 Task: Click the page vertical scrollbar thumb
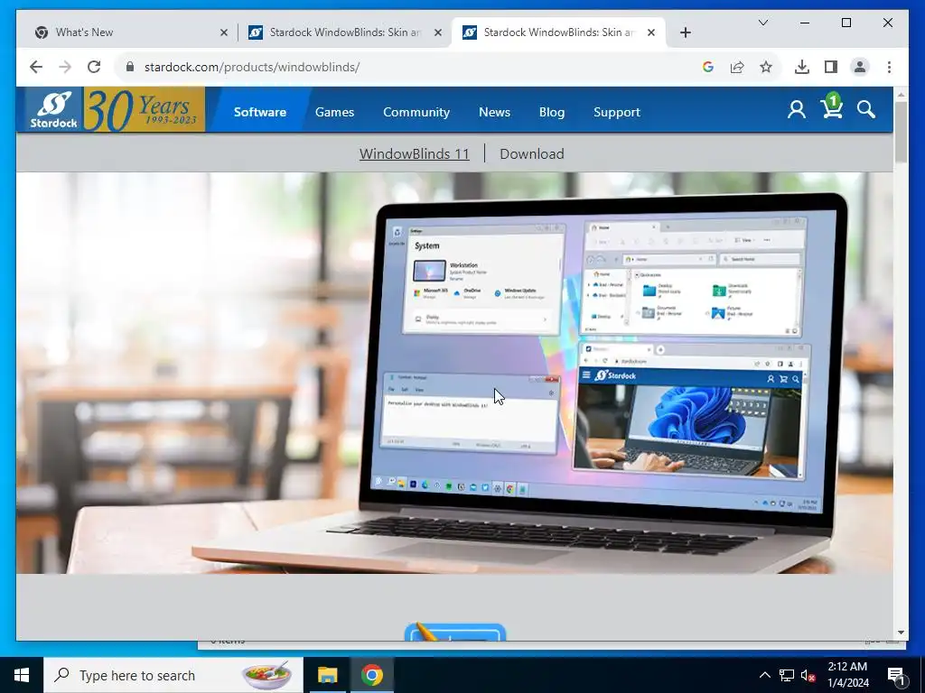coord(901,132)
